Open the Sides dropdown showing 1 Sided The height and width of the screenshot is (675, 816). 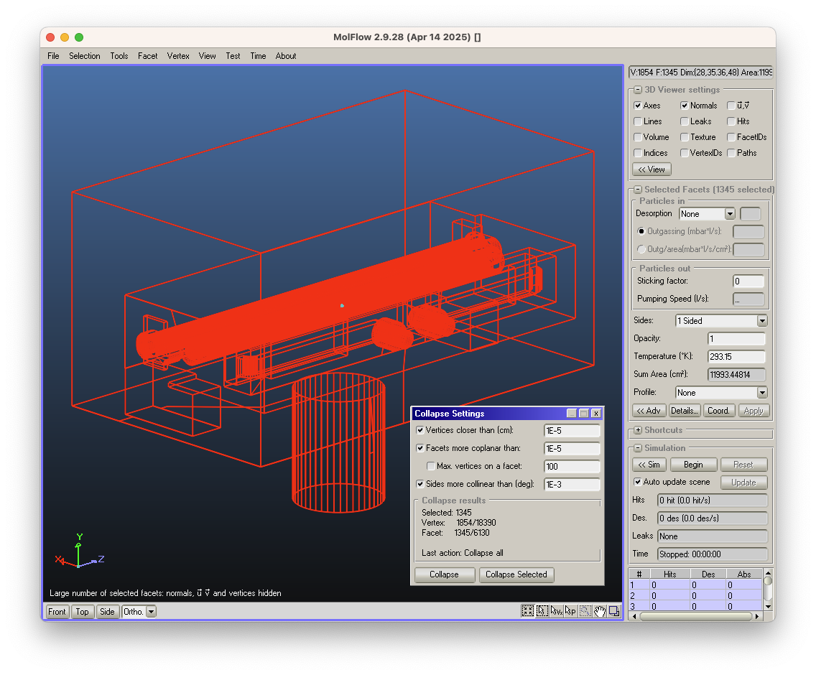pyautogui.click(x=762, y=320)
